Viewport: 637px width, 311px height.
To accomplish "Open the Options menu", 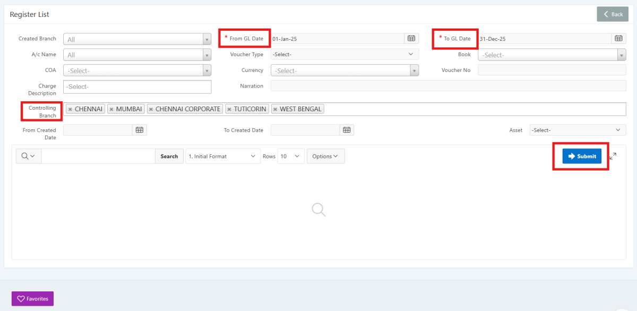I will (x=325, y=156).
